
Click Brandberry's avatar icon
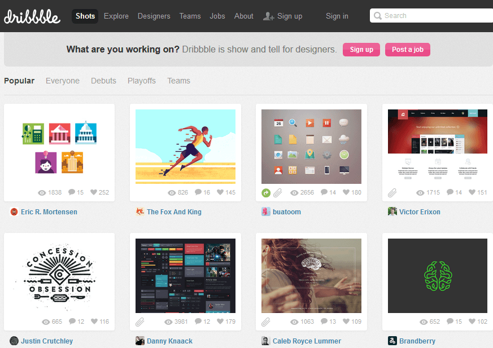coord(392,341)
